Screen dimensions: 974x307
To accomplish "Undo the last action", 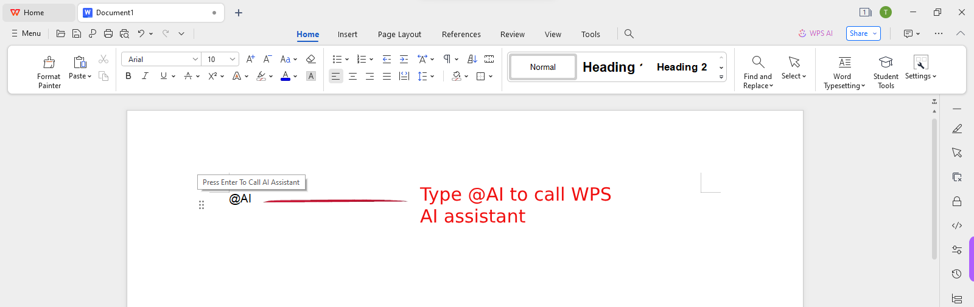I will click(141, 33).
